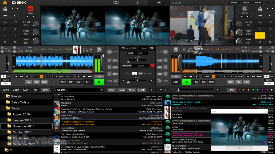Click right deck key lock padlock icon
The width and height of the screenshot is (275, 154).
point(266,76)
